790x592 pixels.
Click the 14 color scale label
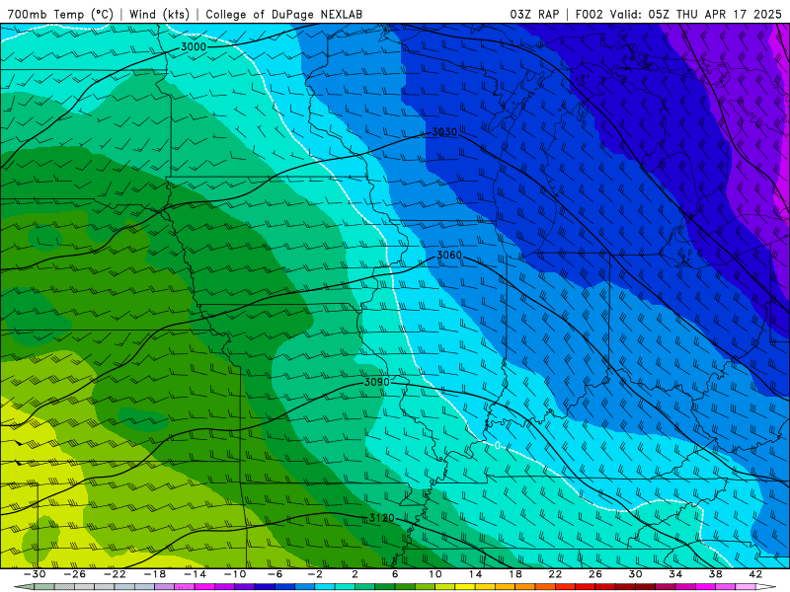[x=475, y=574]
